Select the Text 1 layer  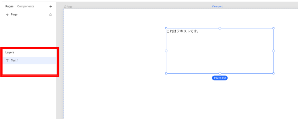tap(15, 61)
